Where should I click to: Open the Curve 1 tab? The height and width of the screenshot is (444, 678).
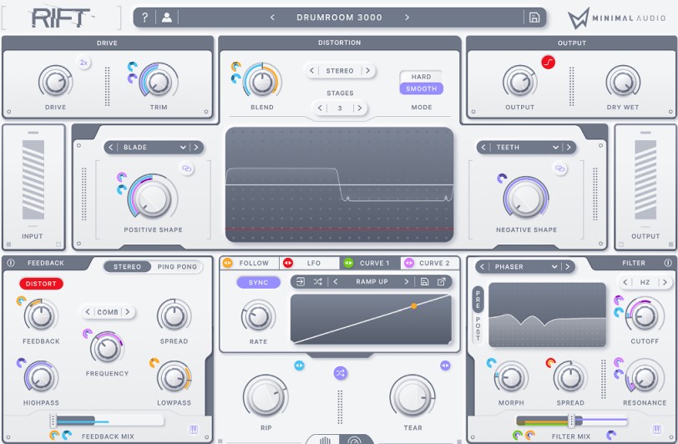click(370, 263)
